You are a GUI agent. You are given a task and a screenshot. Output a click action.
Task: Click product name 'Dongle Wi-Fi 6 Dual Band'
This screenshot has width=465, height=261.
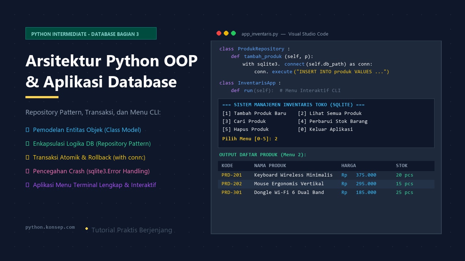coord(289,192)
